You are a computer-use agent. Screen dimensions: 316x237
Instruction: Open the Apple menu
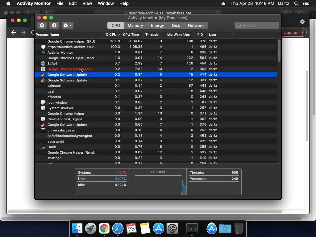(x=8, y=3)
